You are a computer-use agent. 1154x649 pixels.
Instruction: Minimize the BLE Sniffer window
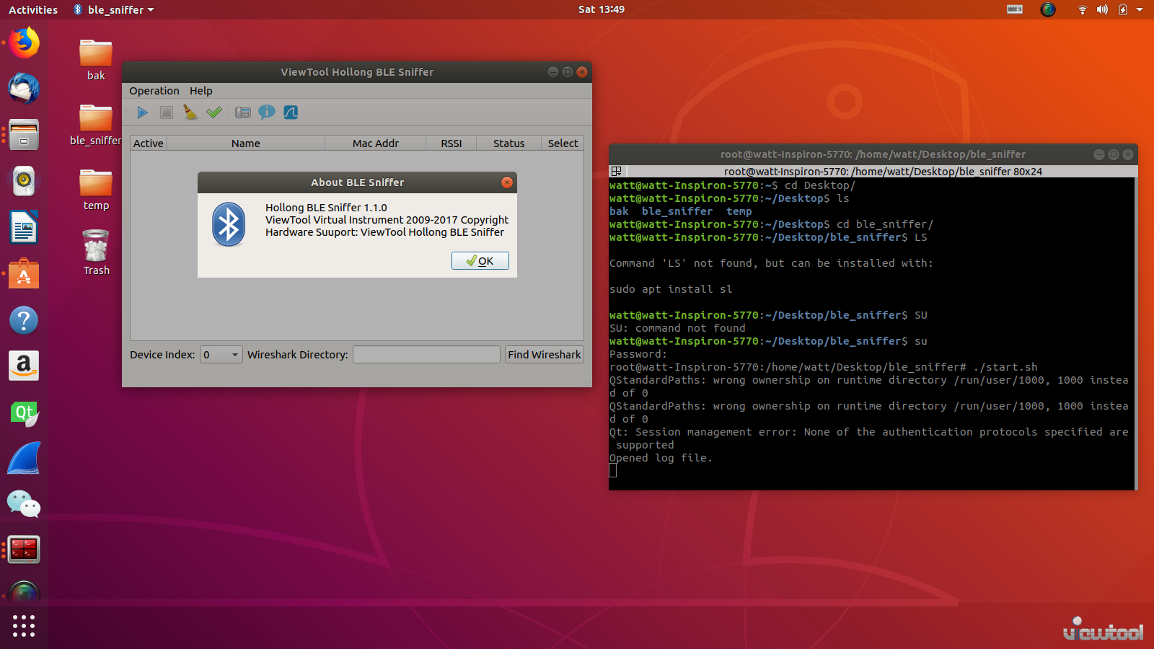553,72
